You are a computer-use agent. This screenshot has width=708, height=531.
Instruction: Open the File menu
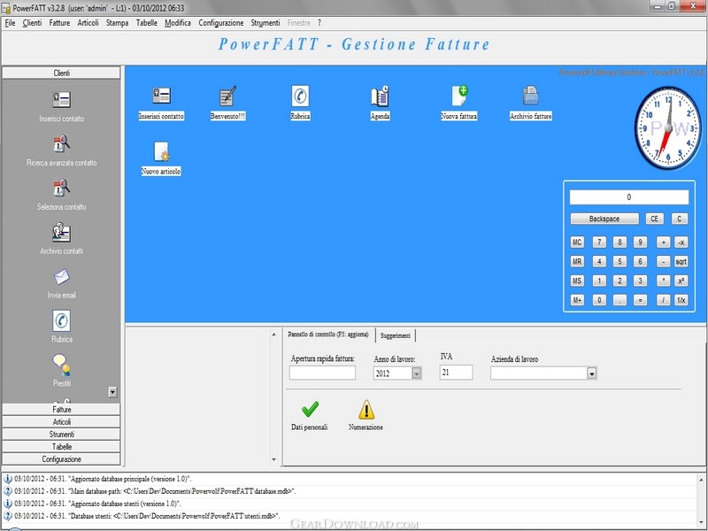click(10, 23)
